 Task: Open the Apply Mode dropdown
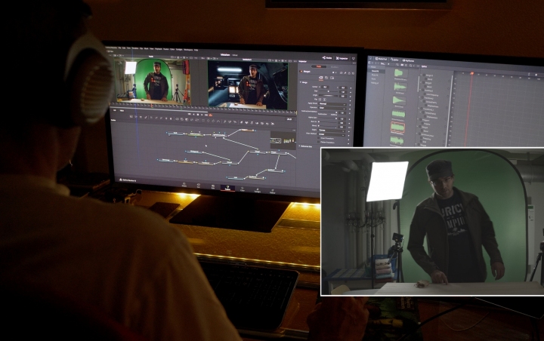332,102
